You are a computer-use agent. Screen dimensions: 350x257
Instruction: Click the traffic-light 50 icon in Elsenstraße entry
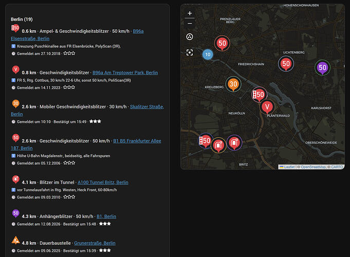tap(15, 28)
